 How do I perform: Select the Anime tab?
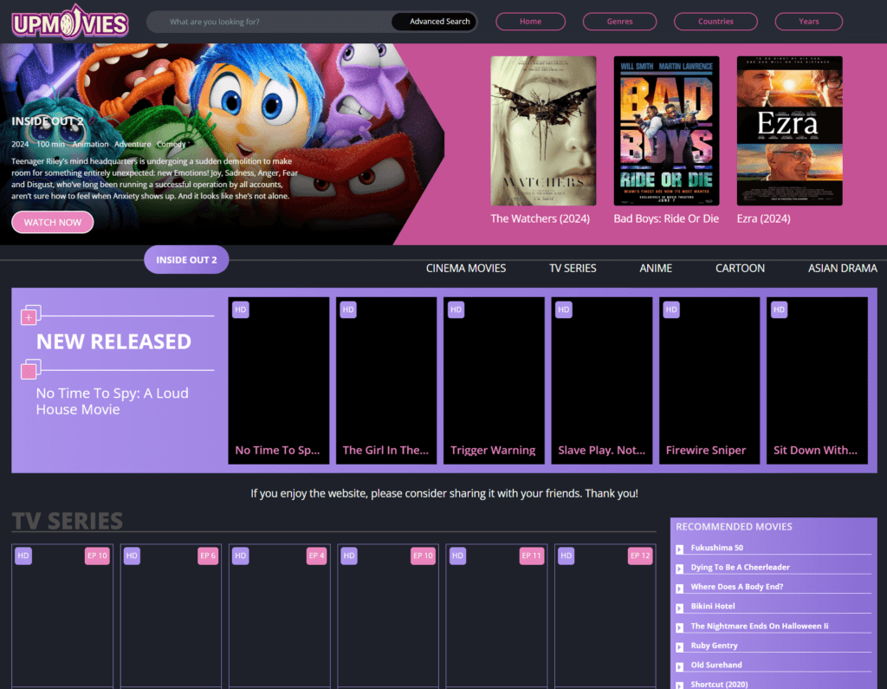click(x=656, y=269)
